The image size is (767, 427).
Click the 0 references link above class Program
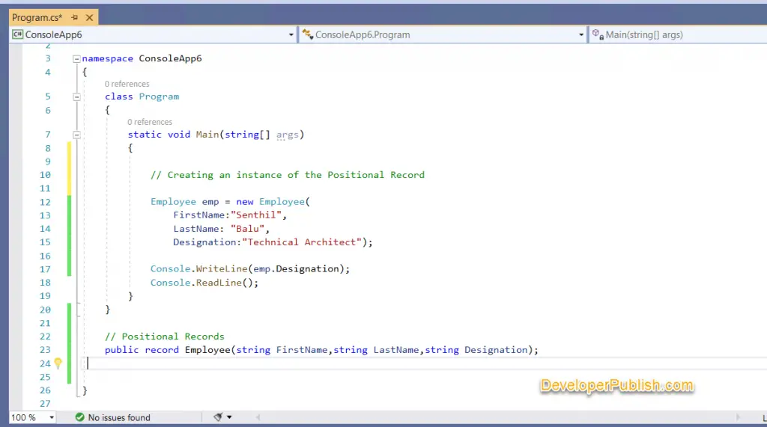(127, 84)
